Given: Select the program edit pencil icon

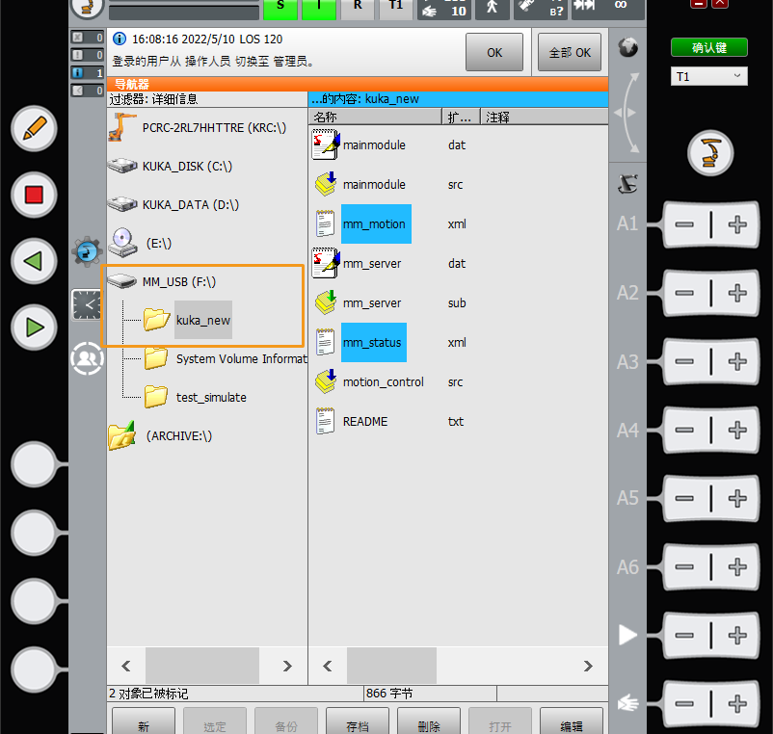Looking at the screenshot, I should point(34,129).
